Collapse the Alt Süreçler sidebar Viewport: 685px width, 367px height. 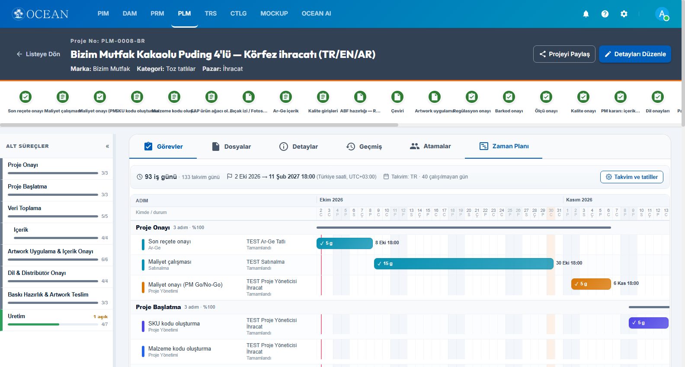[107, 146]
